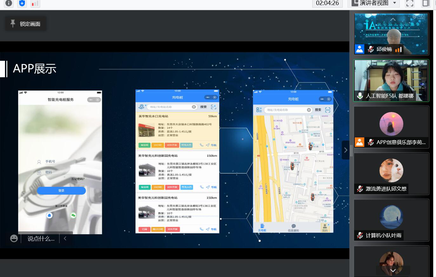Click the meeting timer 02:04:26
This screenshot has height=277, width=436.
327,3
